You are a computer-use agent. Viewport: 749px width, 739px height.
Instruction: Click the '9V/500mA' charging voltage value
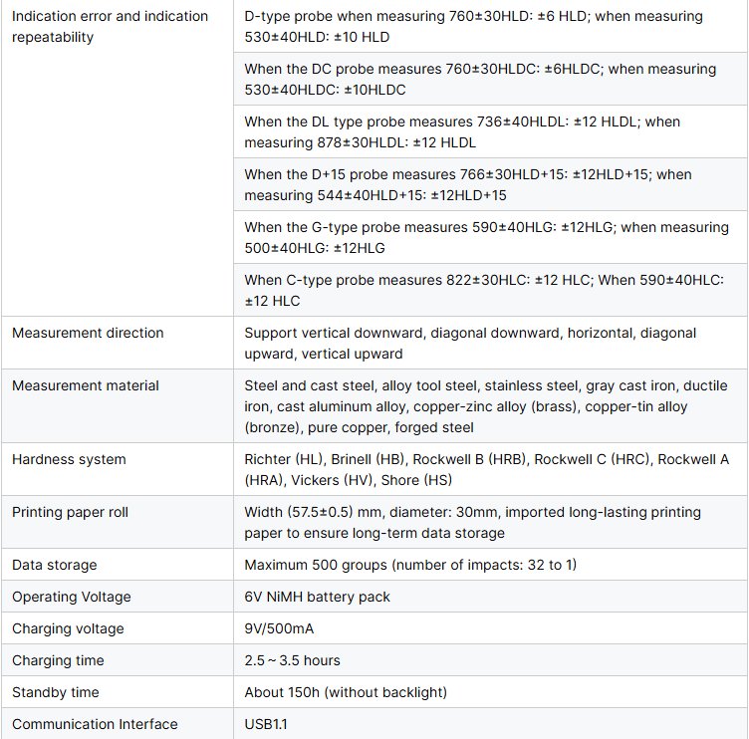point(279,628)
